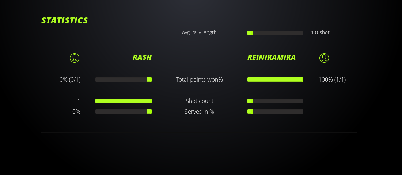Select the RASH player name
This screenshot has height=175, width=402.
point(142,57)
